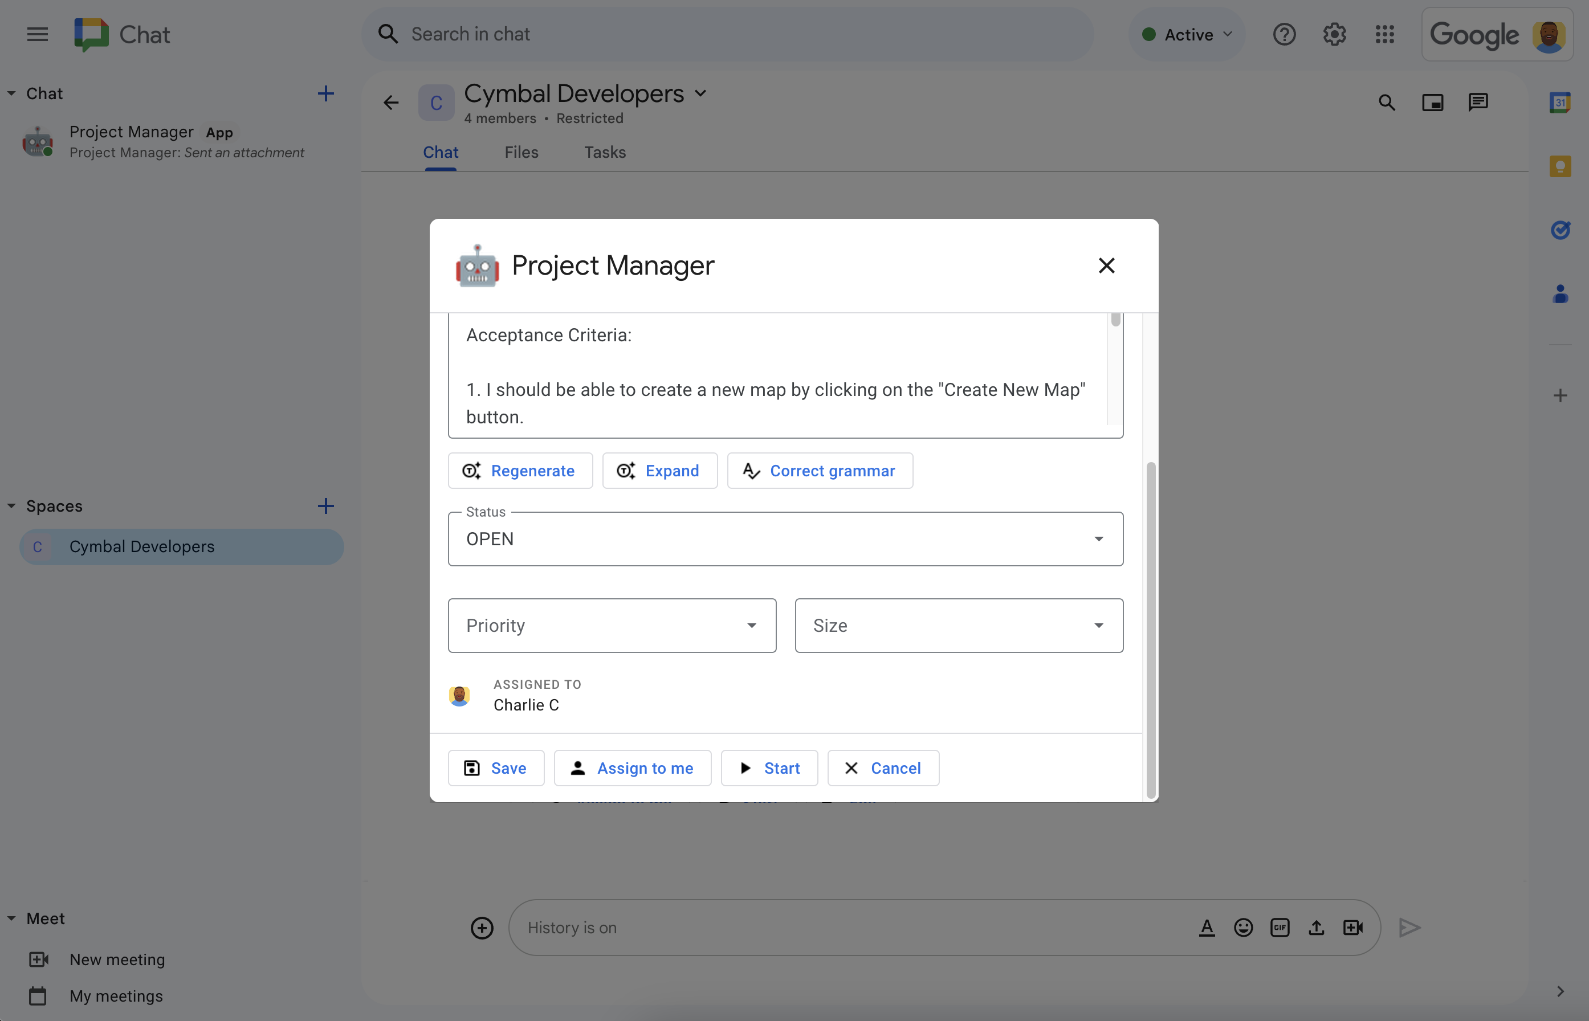
Task: Click Cancel to dismiss dialog
Action: 882,767
